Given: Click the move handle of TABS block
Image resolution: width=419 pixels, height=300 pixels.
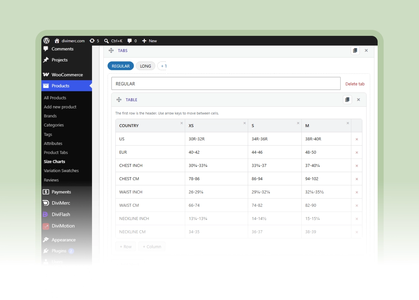Looking at the screenshot, I should (111, 50).
